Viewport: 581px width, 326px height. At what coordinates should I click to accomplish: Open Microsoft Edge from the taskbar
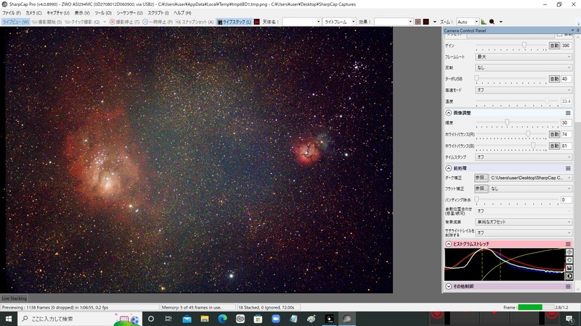[x=222, y=319]
